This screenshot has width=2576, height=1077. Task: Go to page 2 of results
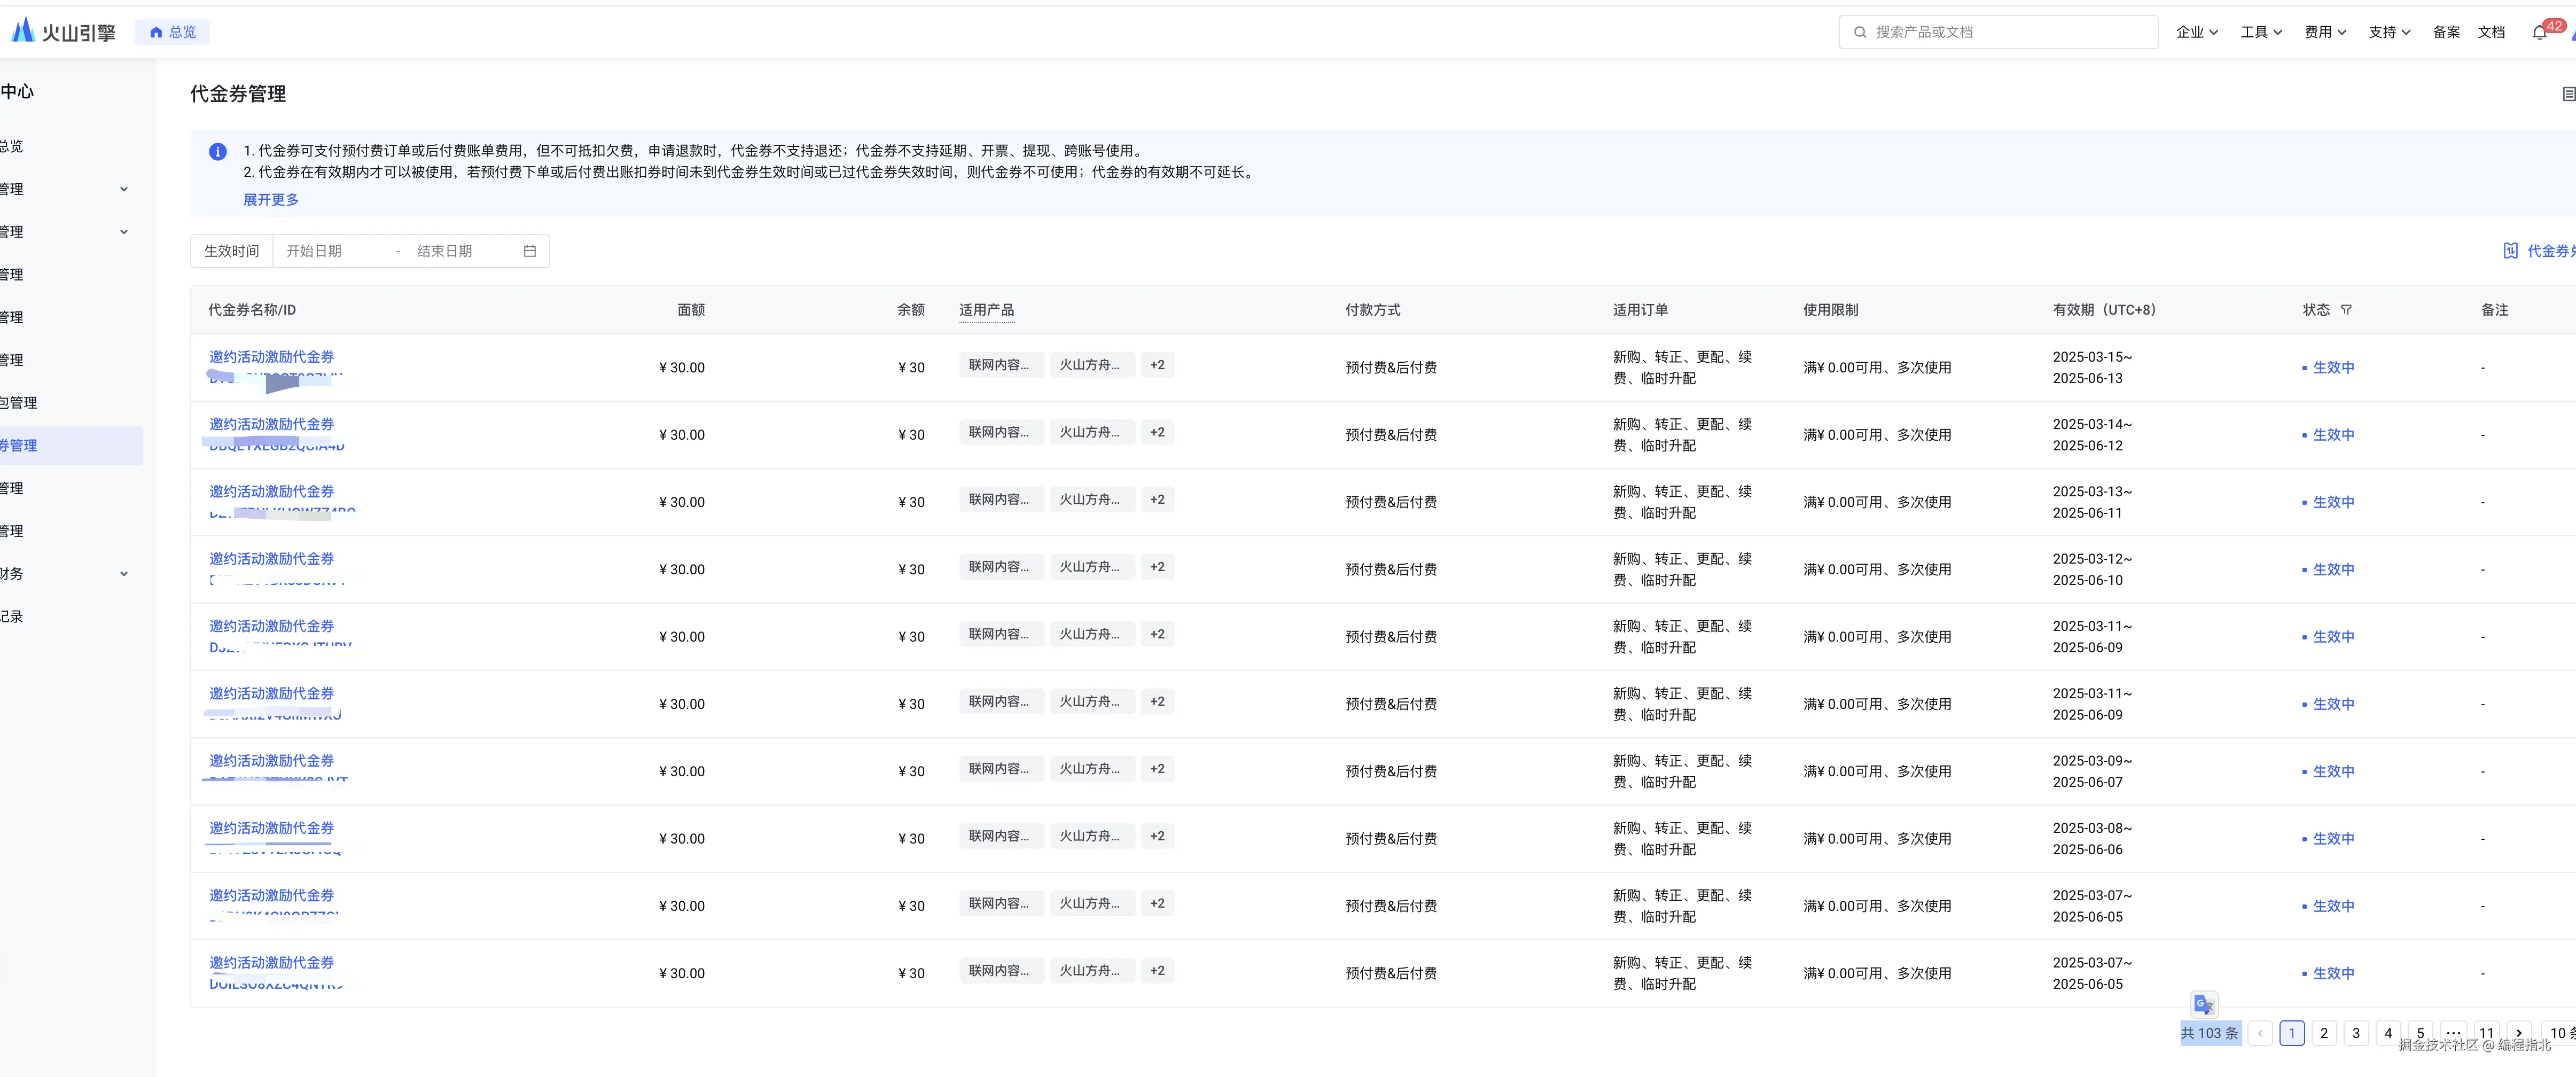[x=2324, y=1033]
